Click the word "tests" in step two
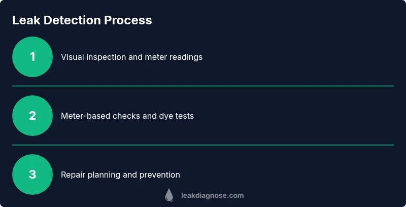 tap(184, 116)
